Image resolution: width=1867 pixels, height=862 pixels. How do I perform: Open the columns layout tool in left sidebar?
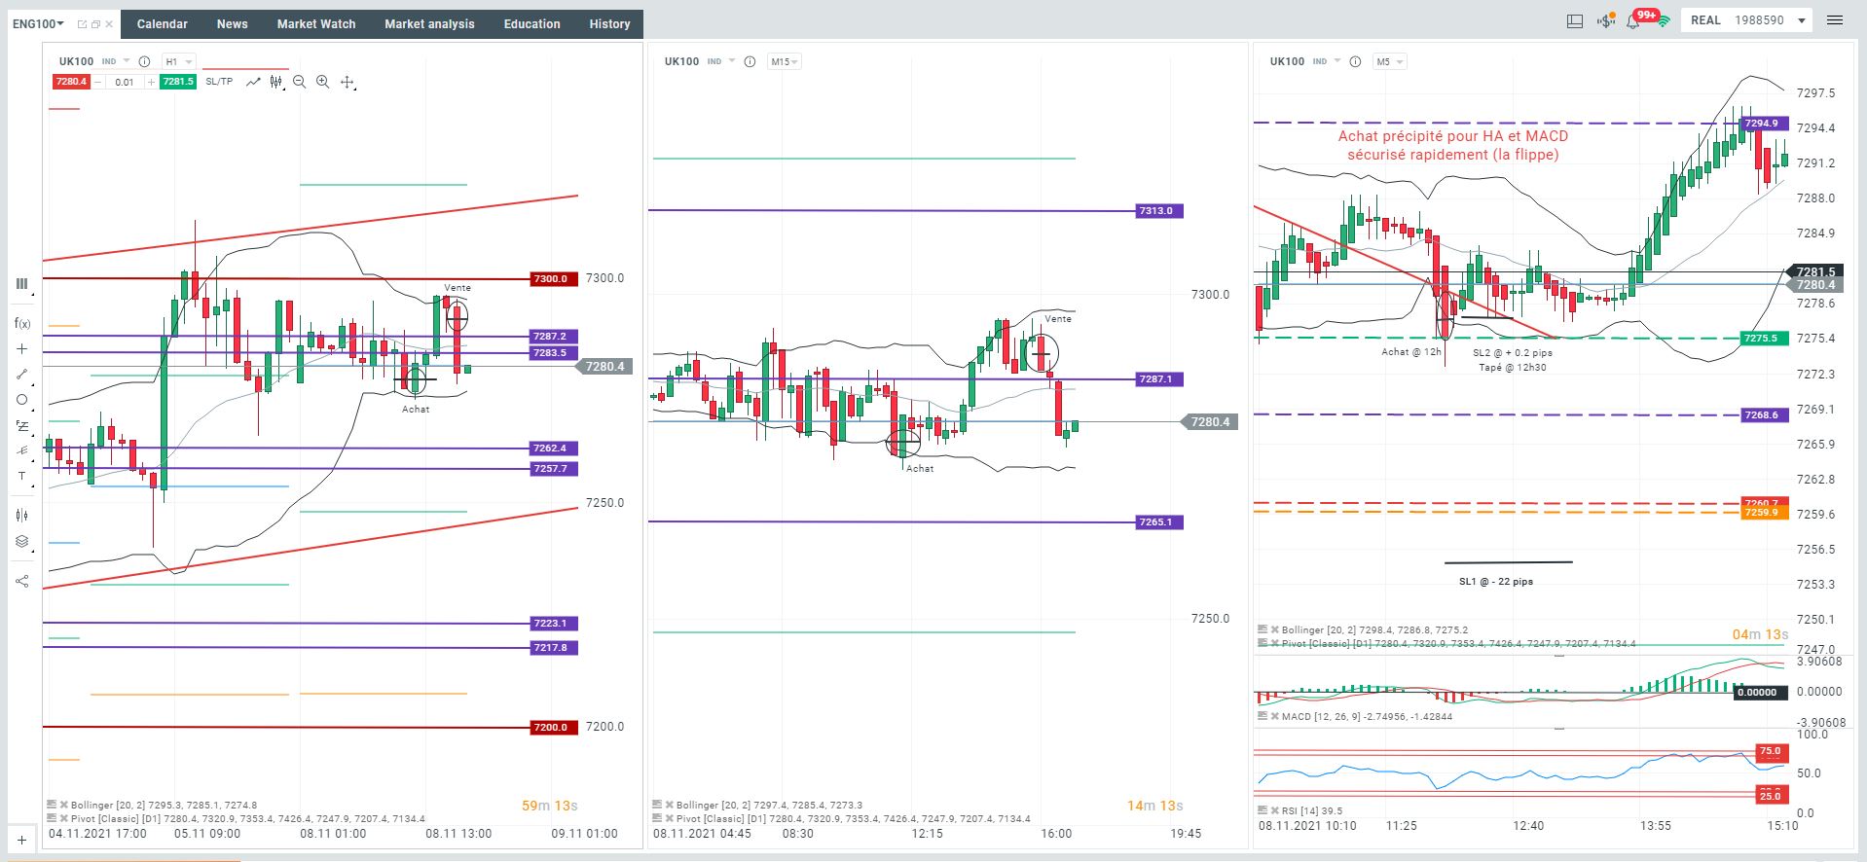[21, 284]
